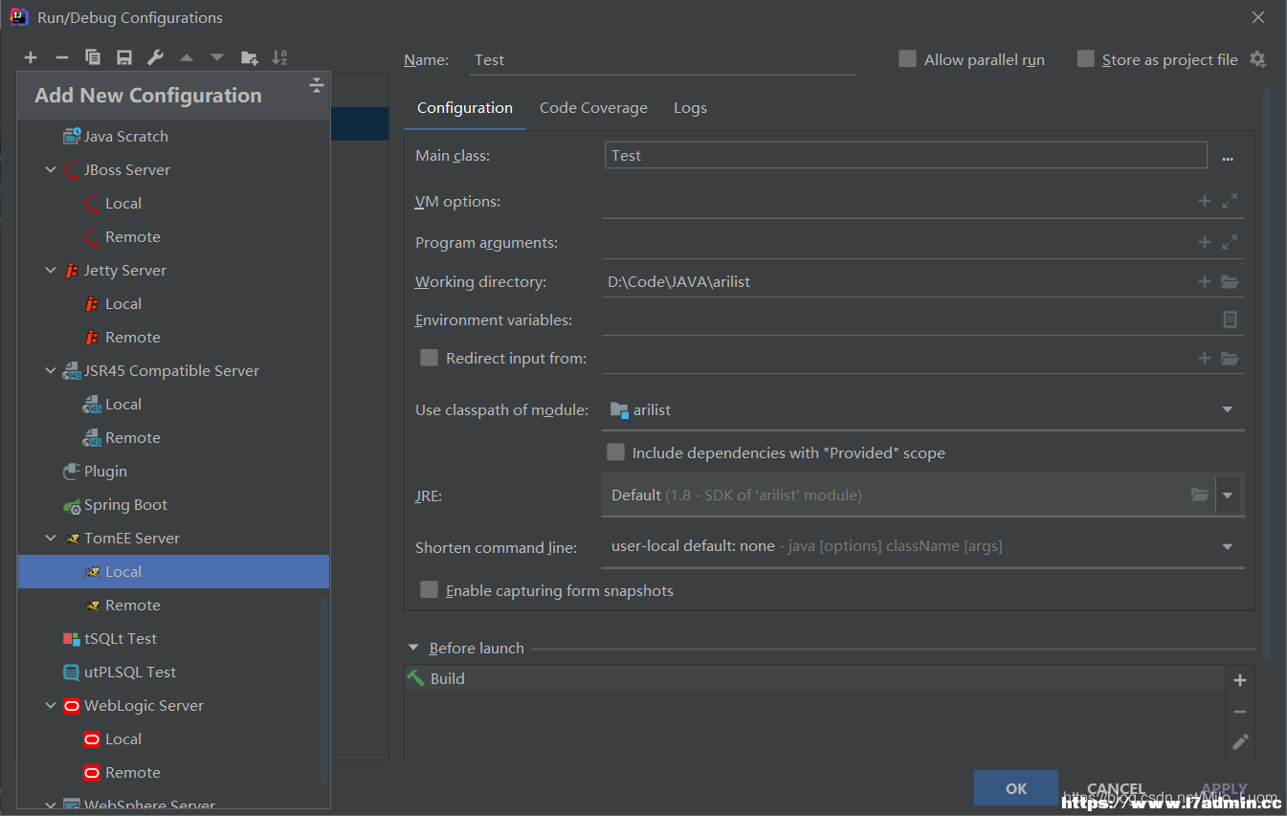
Task: Browse for JRE folder icon
Action: pyautogui.click(x=1199, y=495)
